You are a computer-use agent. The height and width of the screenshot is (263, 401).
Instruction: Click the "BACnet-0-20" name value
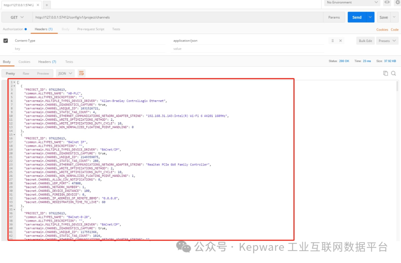(x=78, y=217)
